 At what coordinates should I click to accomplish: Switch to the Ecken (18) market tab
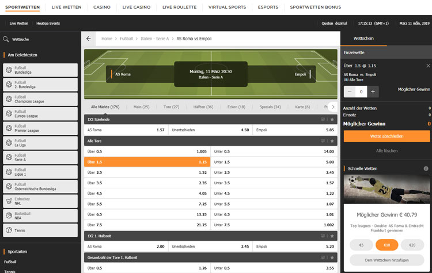pyautogui.click(x=236, y=107)
